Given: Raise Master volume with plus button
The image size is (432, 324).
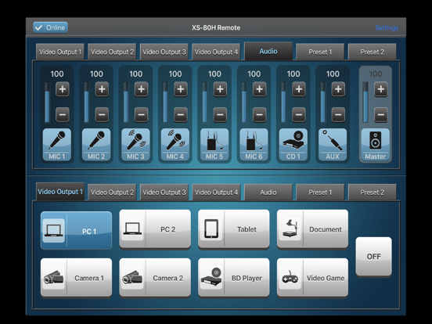Looking at the screenshot, I should click(381, 89).
